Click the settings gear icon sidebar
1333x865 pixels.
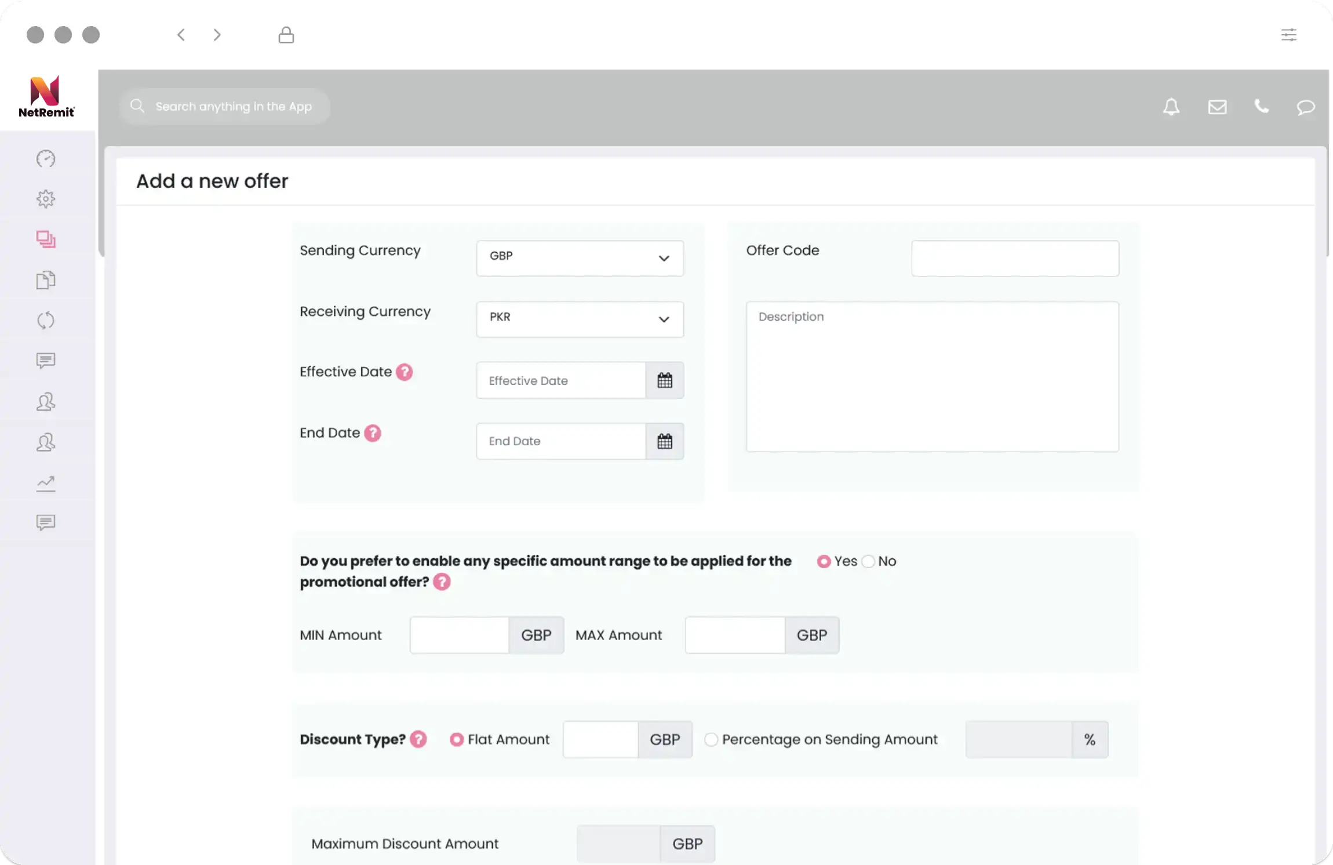pos(46,199)
